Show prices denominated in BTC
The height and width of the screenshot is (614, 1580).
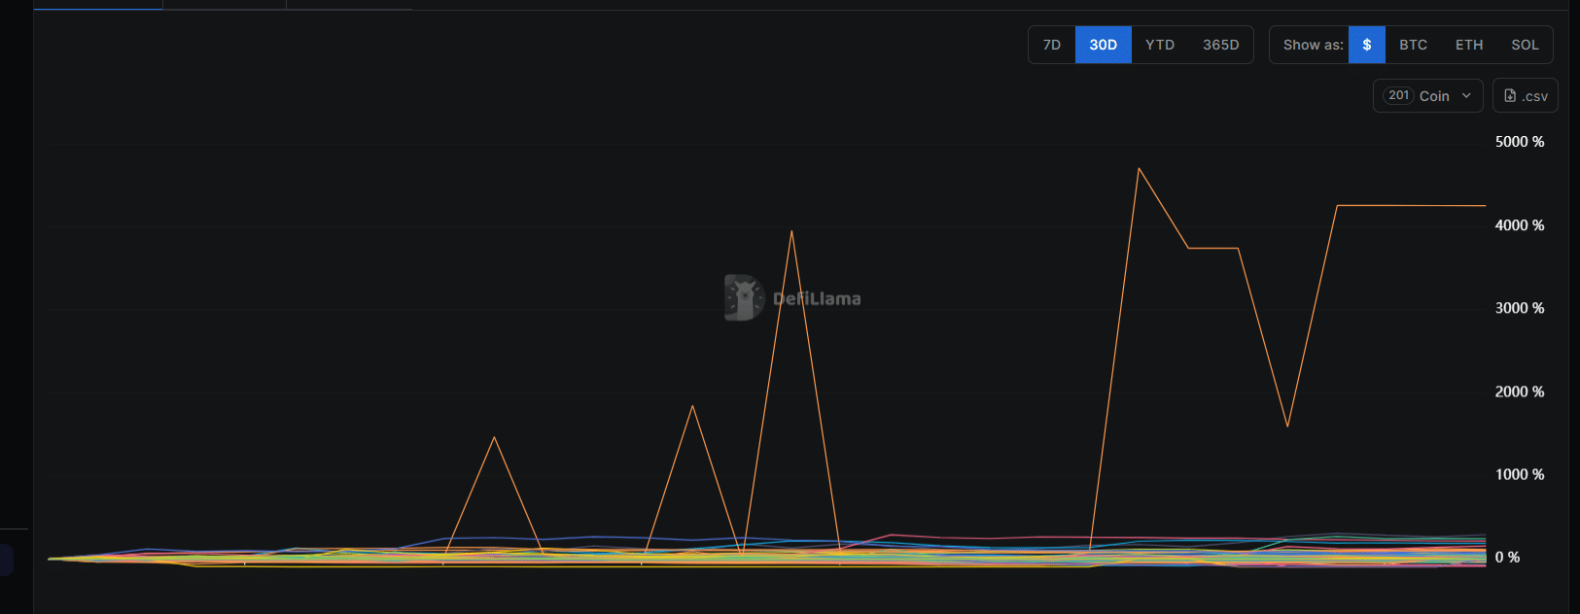pyautogui.click(x=1413, y=45)
